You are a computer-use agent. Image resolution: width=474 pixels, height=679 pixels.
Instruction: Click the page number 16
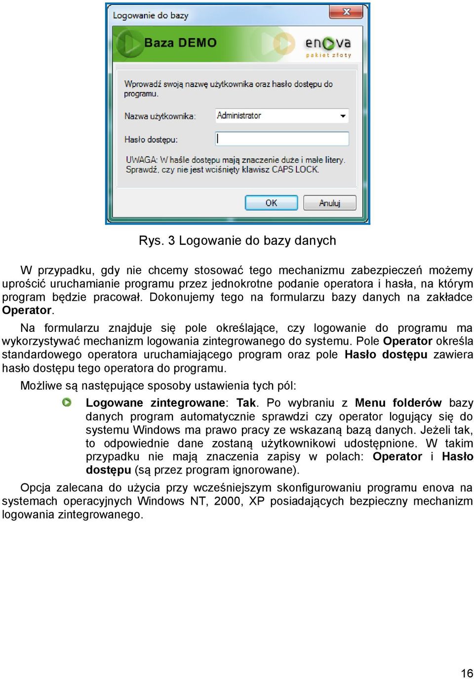point(467,673)
